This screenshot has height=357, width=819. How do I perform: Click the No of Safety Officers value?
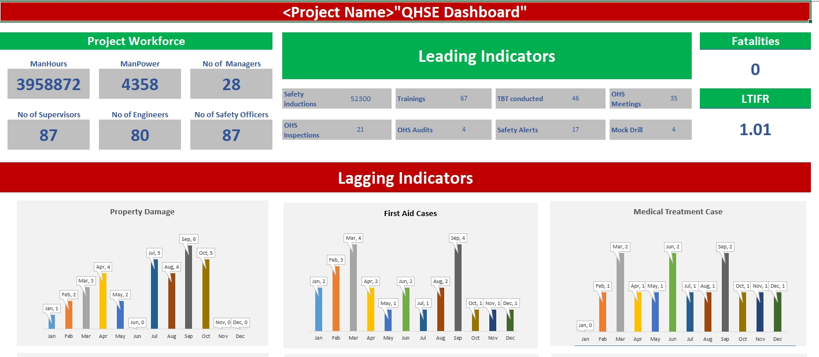tap(231, 135)
